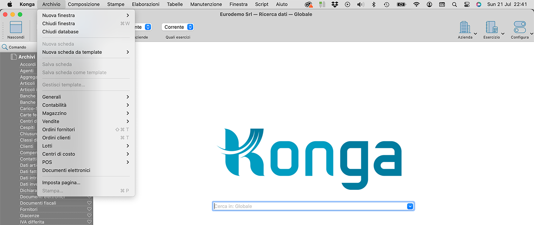Click IVA differita in the sidebar list
534x225 pixels.
click(32, 222)
